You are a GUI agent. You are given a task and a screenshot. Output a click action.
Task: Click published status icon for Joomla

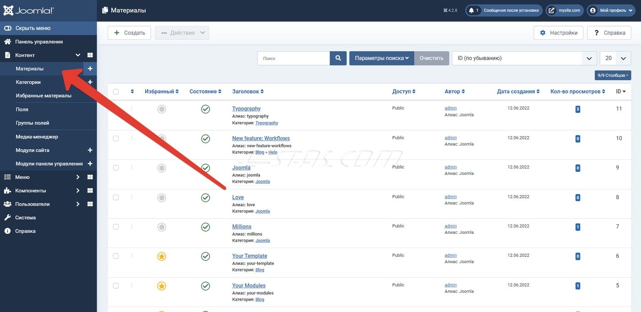206,168
